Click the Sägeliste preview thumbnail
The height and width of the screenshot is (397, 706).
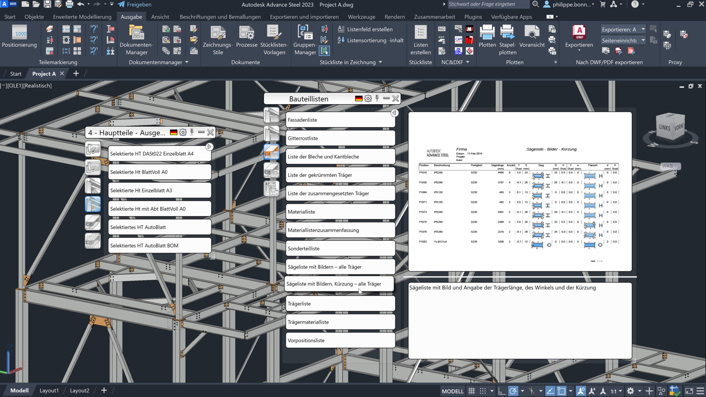tap(520, 192)
